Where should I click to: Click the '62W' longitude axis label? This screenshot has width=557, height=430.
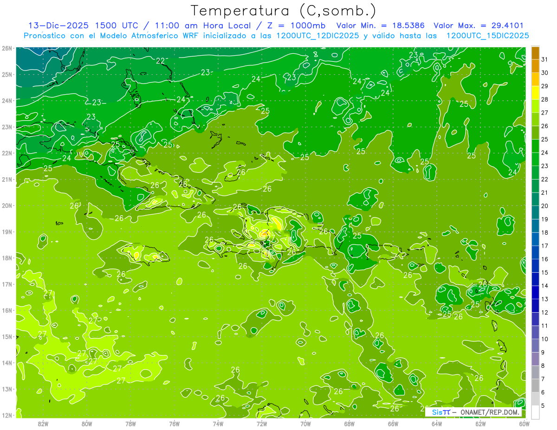480,424
